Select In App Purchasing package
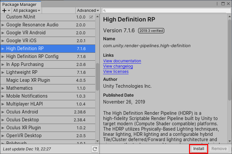 (48, 65)
